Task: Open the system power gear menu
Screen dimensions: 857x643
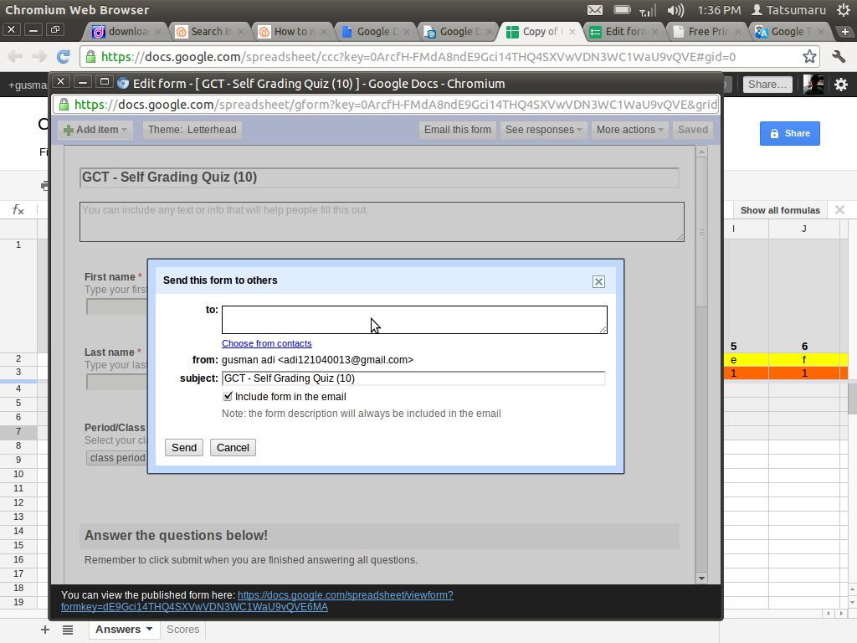Action: click(844, 10)
